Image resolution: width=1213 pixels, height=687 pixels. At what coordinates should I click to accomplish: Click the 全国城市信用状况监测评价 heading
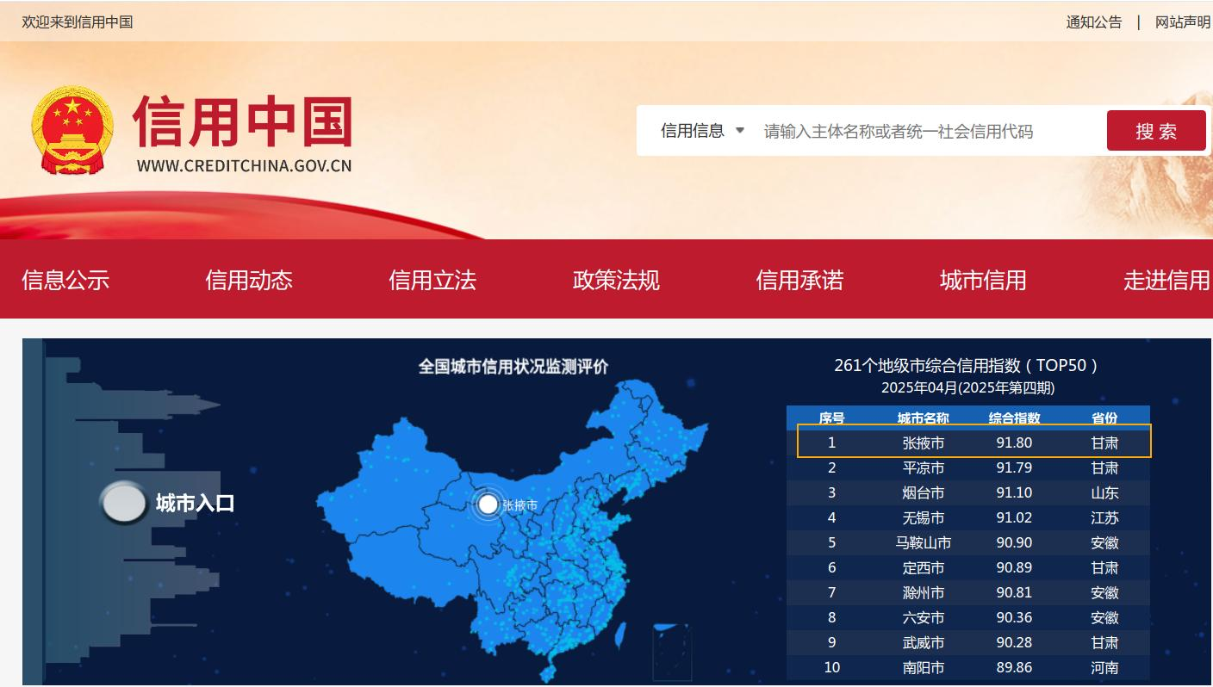coord(513,367)
